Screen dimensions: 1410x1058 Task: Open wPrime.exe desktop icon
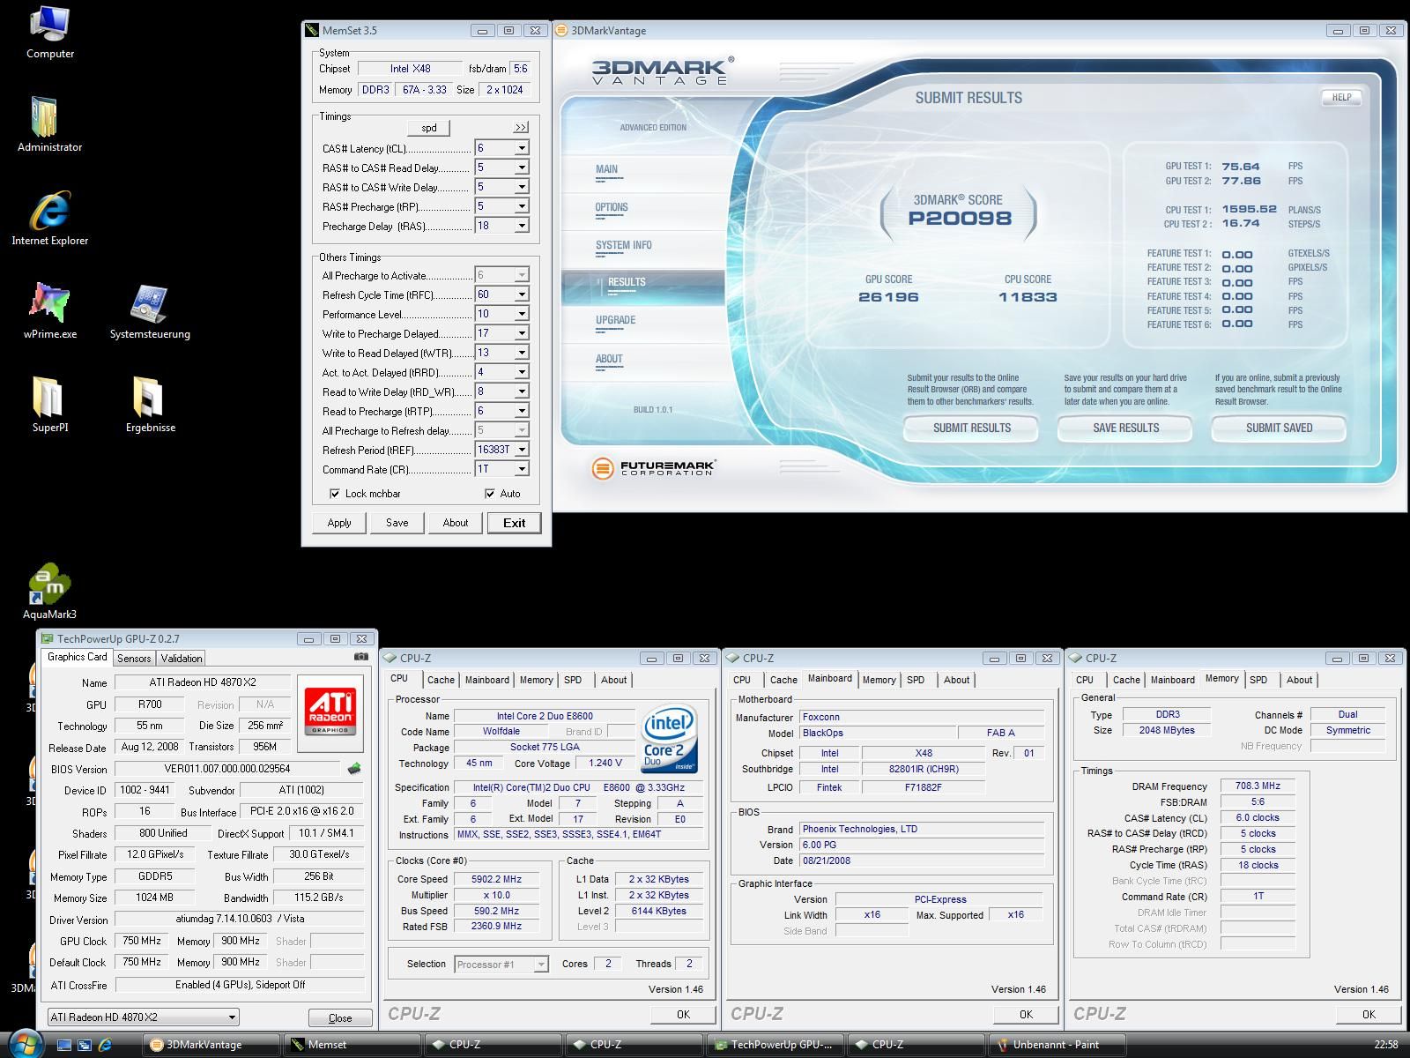(49, 311)
